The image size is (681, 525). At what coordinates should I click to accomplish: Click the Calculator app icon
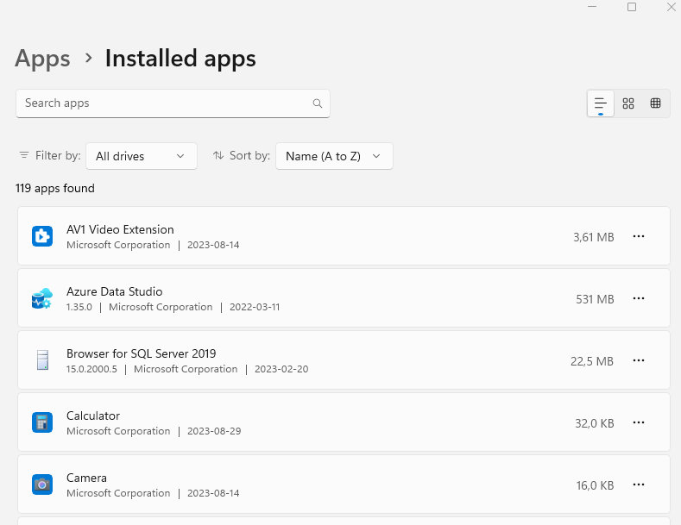point(42,422)
